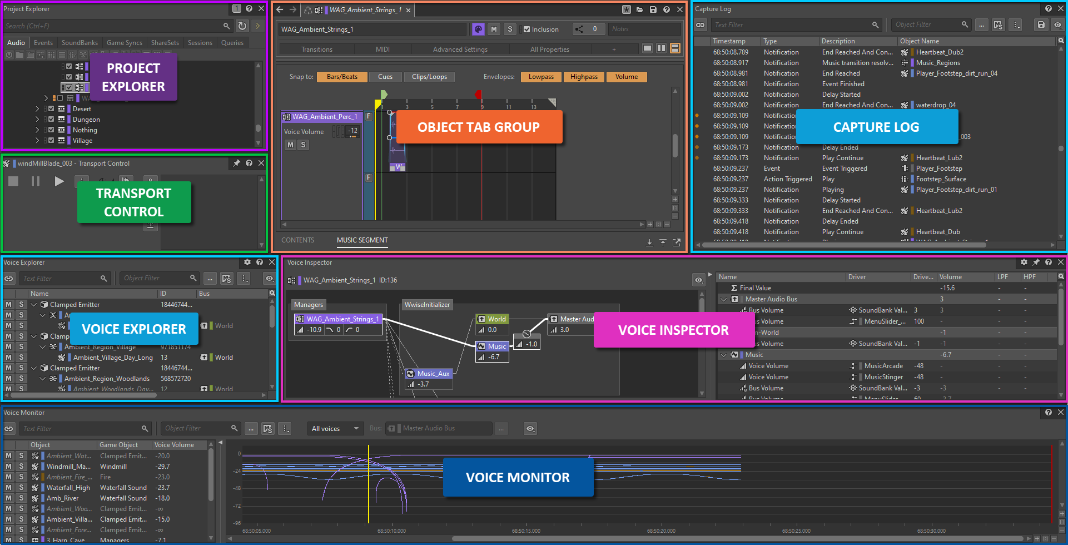This screenshot has height=545, width=1068.
Task: Enable the Lowpass envelope button
Action: pos(540,77)
